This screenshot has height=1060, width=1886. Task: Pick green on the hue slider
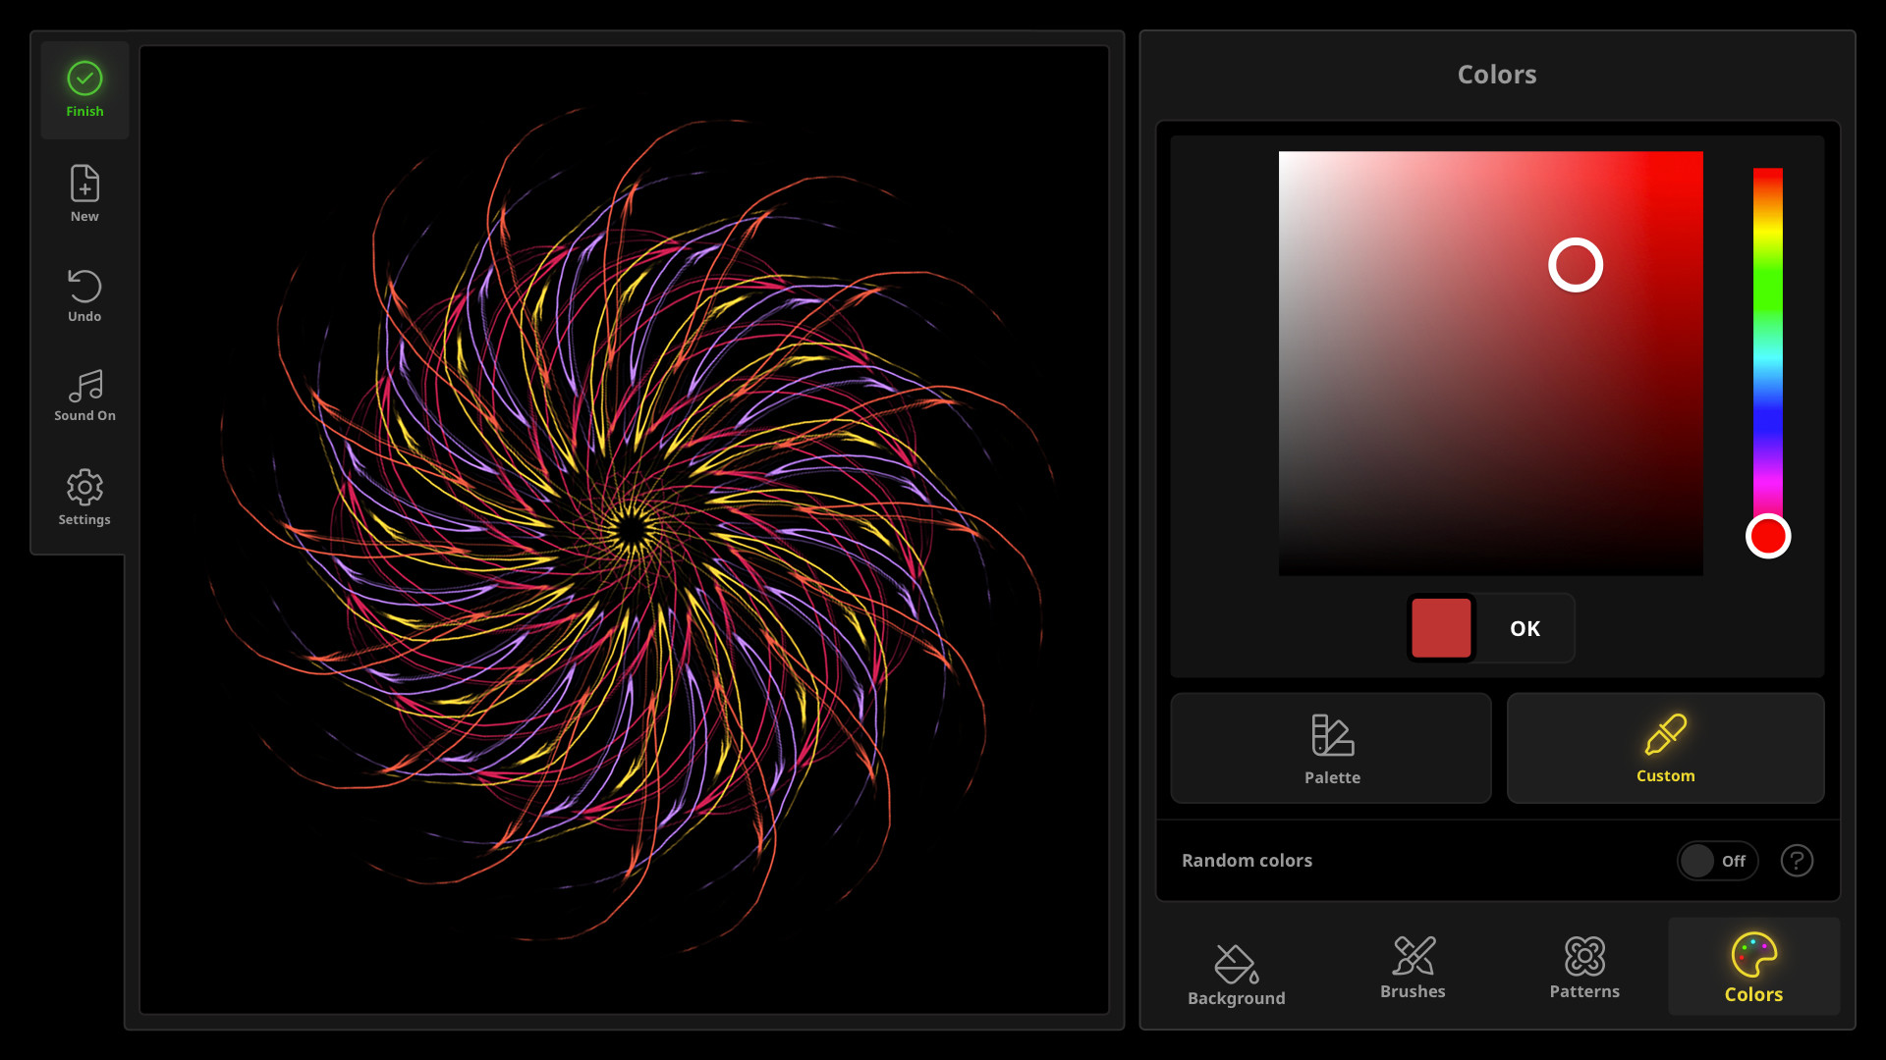(x=1768, y=294)
